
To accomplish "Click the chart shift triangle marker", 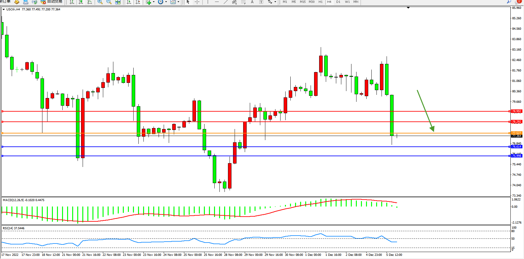I will pyautogui.click(x=408, y=8).
